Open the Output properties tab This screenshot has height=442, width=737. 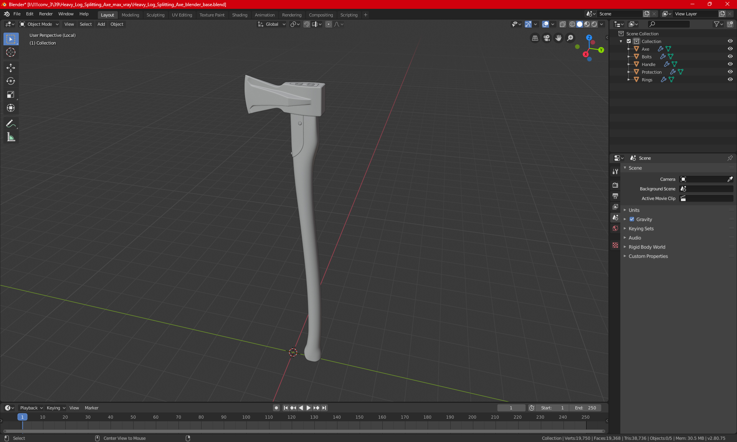click(x=615, y=196)
